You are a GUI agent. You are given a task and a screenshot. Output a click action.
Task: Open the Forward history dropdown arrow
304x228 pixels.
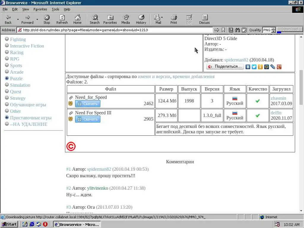click(37, 19)
